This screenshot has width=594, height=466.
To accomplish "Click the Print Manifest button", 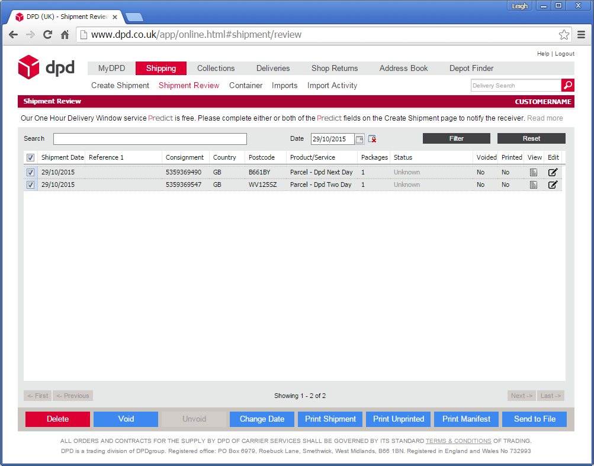I will click(466, 419).
